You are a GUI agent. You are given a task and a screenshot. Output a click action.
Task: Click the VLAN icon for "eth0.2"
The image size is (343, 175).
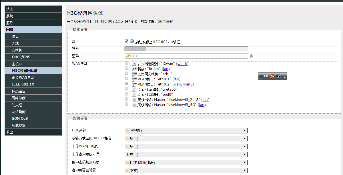pyautogui.click(x=134, y=84)
